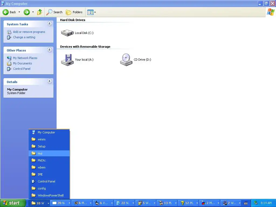Choose Setup in taskbar group menu
This screenshot has width=276, height=207.
tap(49, 146)
